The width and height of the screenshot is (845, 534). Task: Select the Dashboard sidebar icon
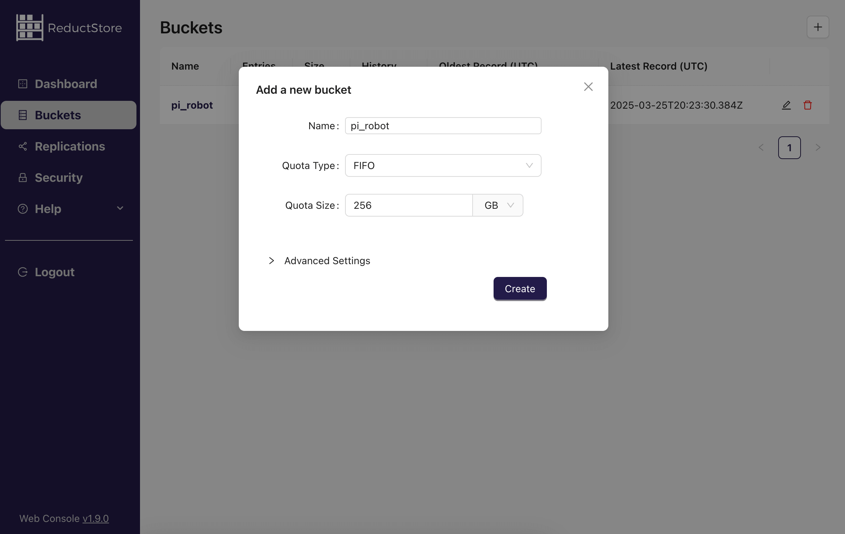coord(23,83)
